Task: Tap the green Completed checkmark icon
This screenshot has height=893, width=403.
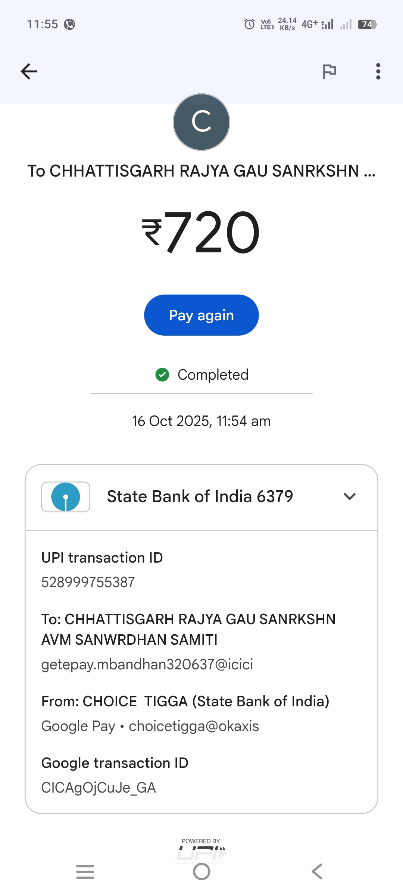Action: [x=162, y=374]
